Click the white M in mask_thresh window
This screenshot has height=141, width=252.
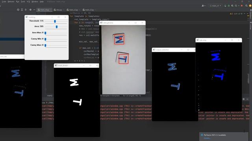74,82
